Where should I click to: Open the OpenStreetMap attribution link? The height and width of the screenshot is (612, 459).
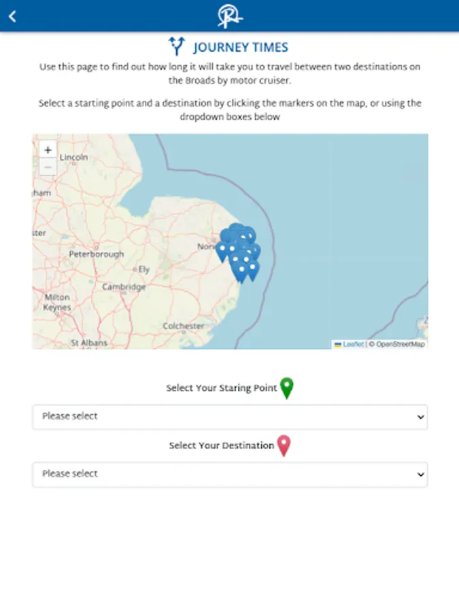[400, 344]
